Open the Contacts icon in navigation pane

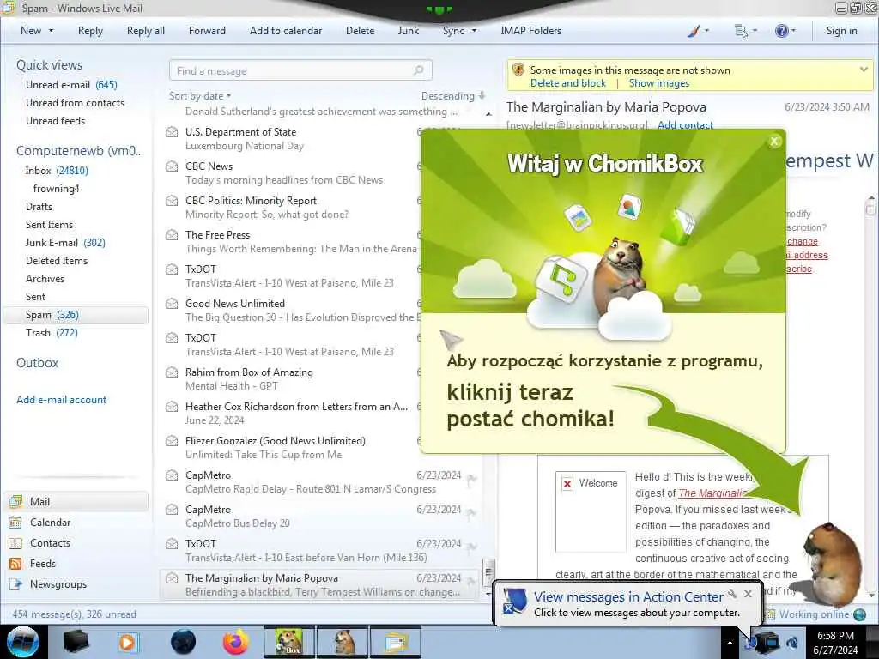coord(15,543)
